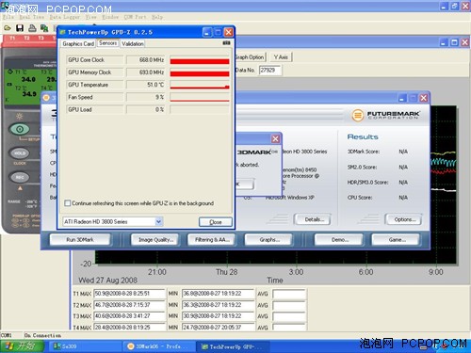
Task: Click the GPU Core Clock graph bar
Action: [200, 60]
